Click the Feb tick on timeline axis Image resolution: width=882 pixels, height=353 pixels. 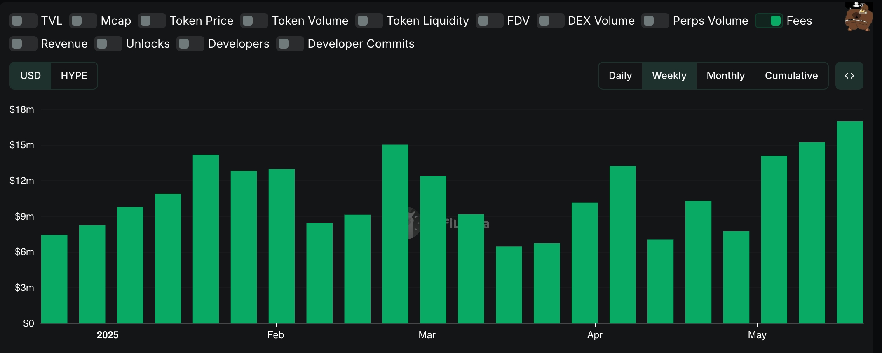pos(275,335)
